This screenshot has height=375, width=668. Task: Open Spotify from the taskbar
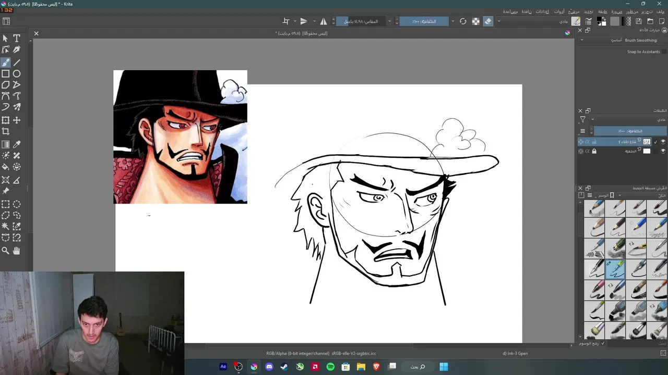330,367
